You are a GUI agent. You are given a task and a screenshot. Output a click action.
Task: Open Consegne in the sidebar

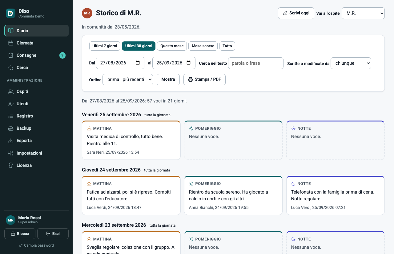point(37,55)
